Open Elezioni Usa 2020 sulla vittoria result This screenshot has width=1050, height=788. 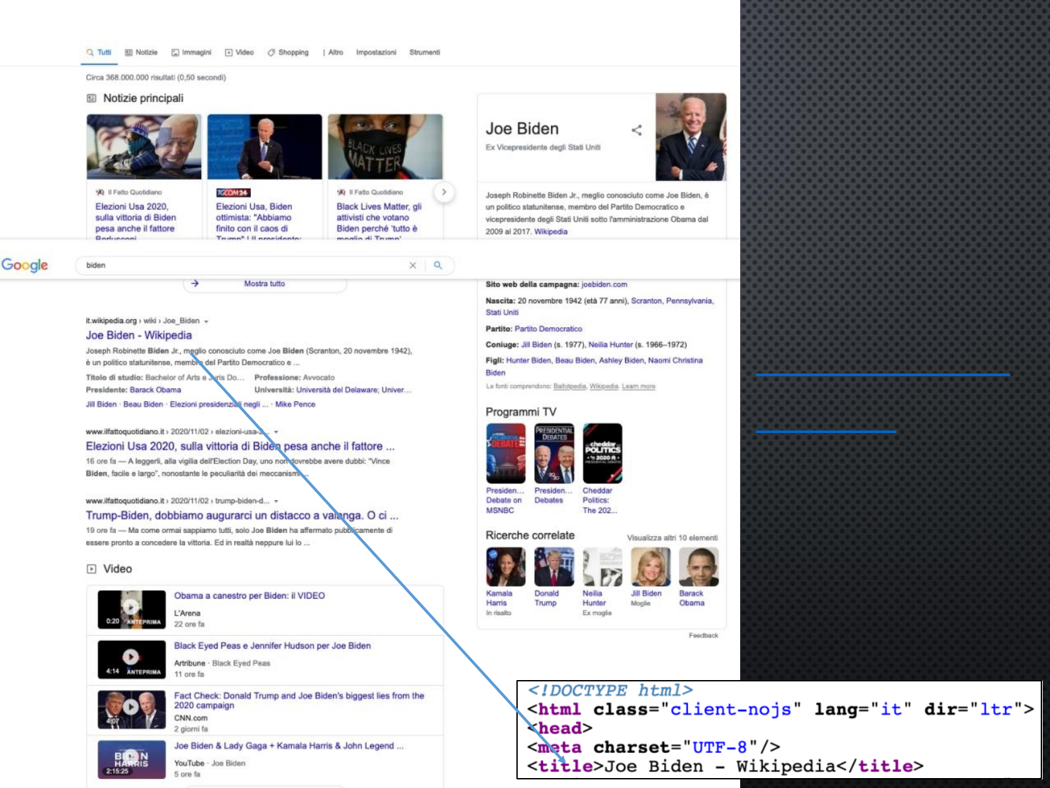pos(240,446)
